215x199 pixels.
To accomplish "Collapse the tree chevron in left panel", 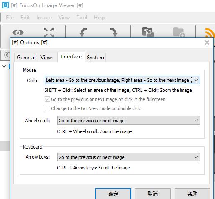I will click(x=4, y=66).
